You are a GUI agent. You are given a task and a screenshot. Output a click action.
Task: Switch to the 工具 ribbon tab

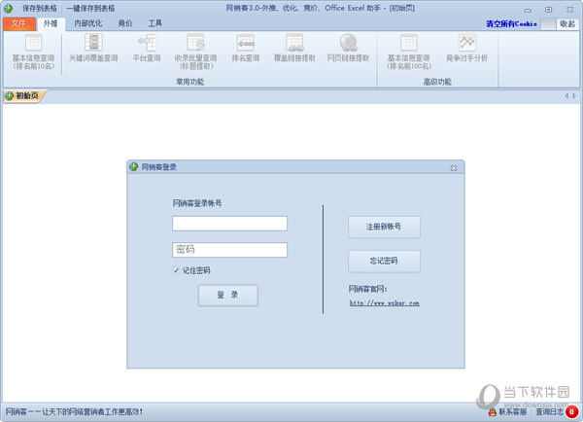(x=155, y=23)
